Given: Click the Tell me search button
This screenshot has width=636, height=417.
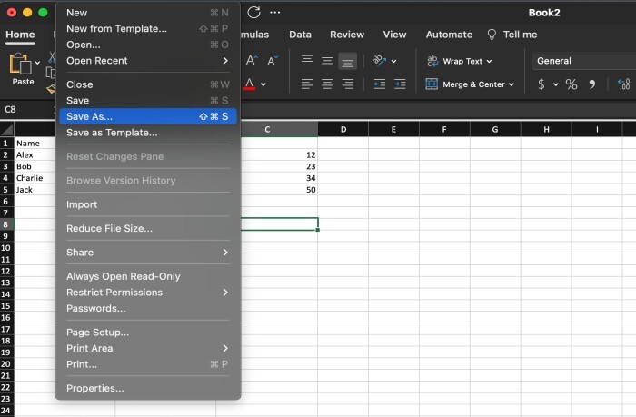Looking at the screenshot, I should point(512,35).
